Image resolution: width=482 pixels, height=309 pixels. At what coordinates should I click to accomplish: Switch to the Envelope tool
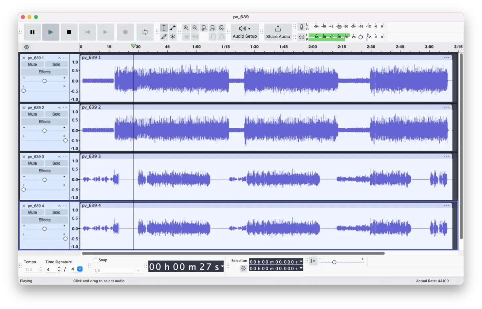coord(173,28)
